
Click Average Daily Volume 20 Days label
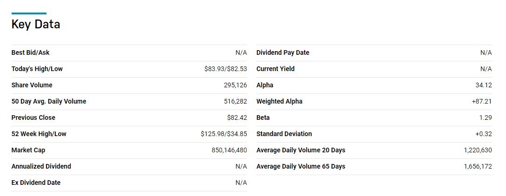click(301, 150)
